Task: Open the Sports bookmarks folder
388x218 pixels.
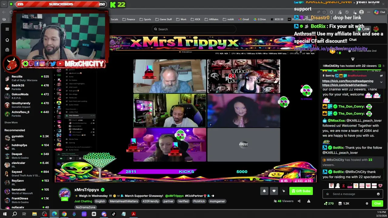Action: [145, 19]
